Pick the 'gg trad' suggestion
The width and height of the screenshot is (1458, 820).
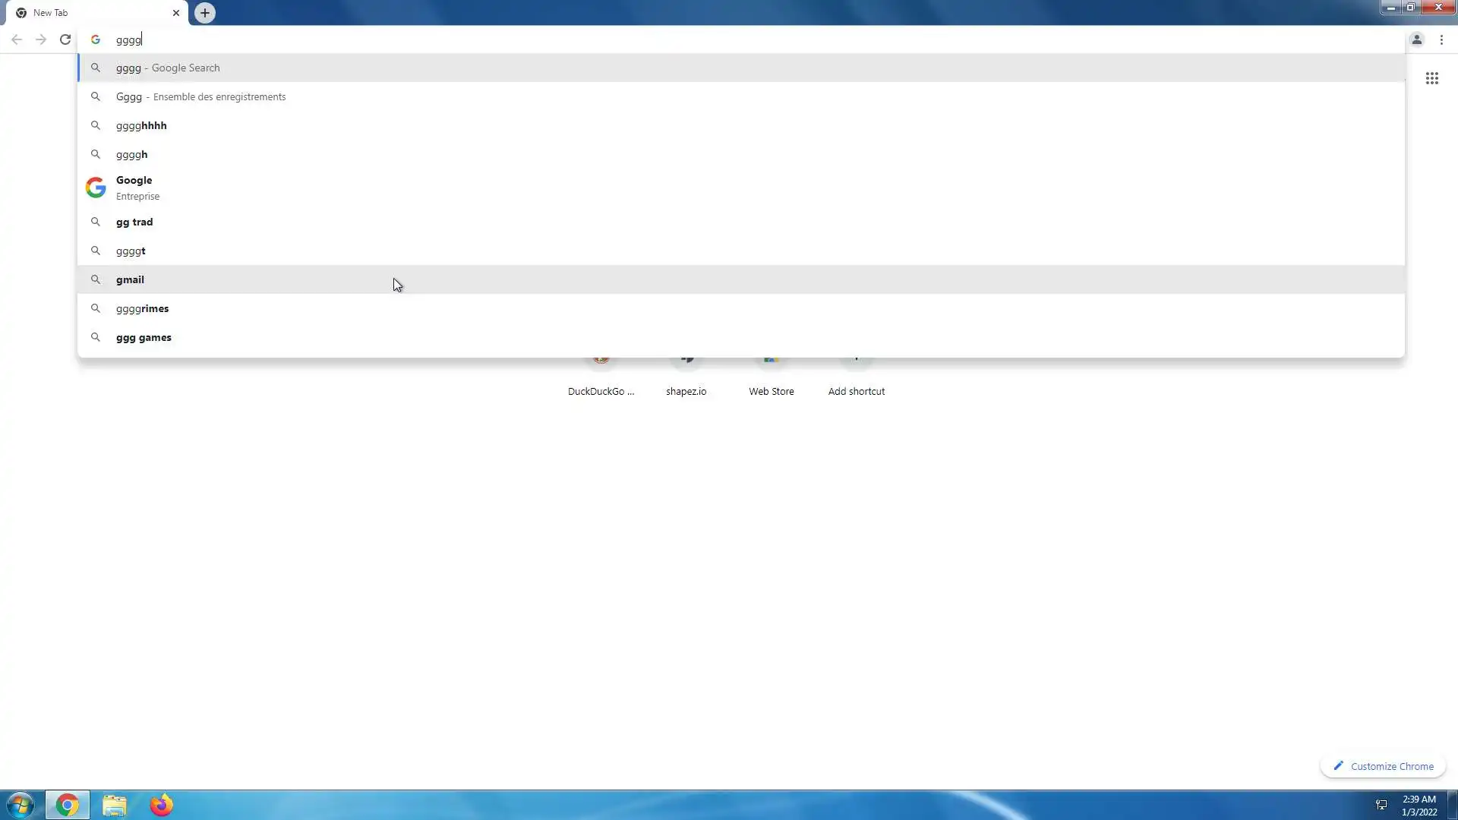coord(134,222)
